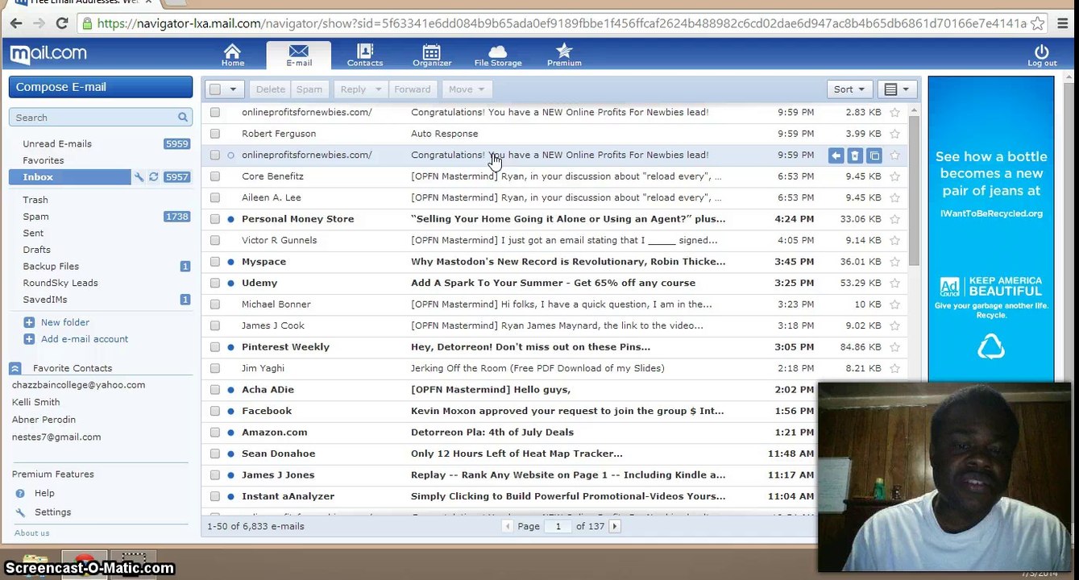Click the Inbox refresh icon

[153, 177]
